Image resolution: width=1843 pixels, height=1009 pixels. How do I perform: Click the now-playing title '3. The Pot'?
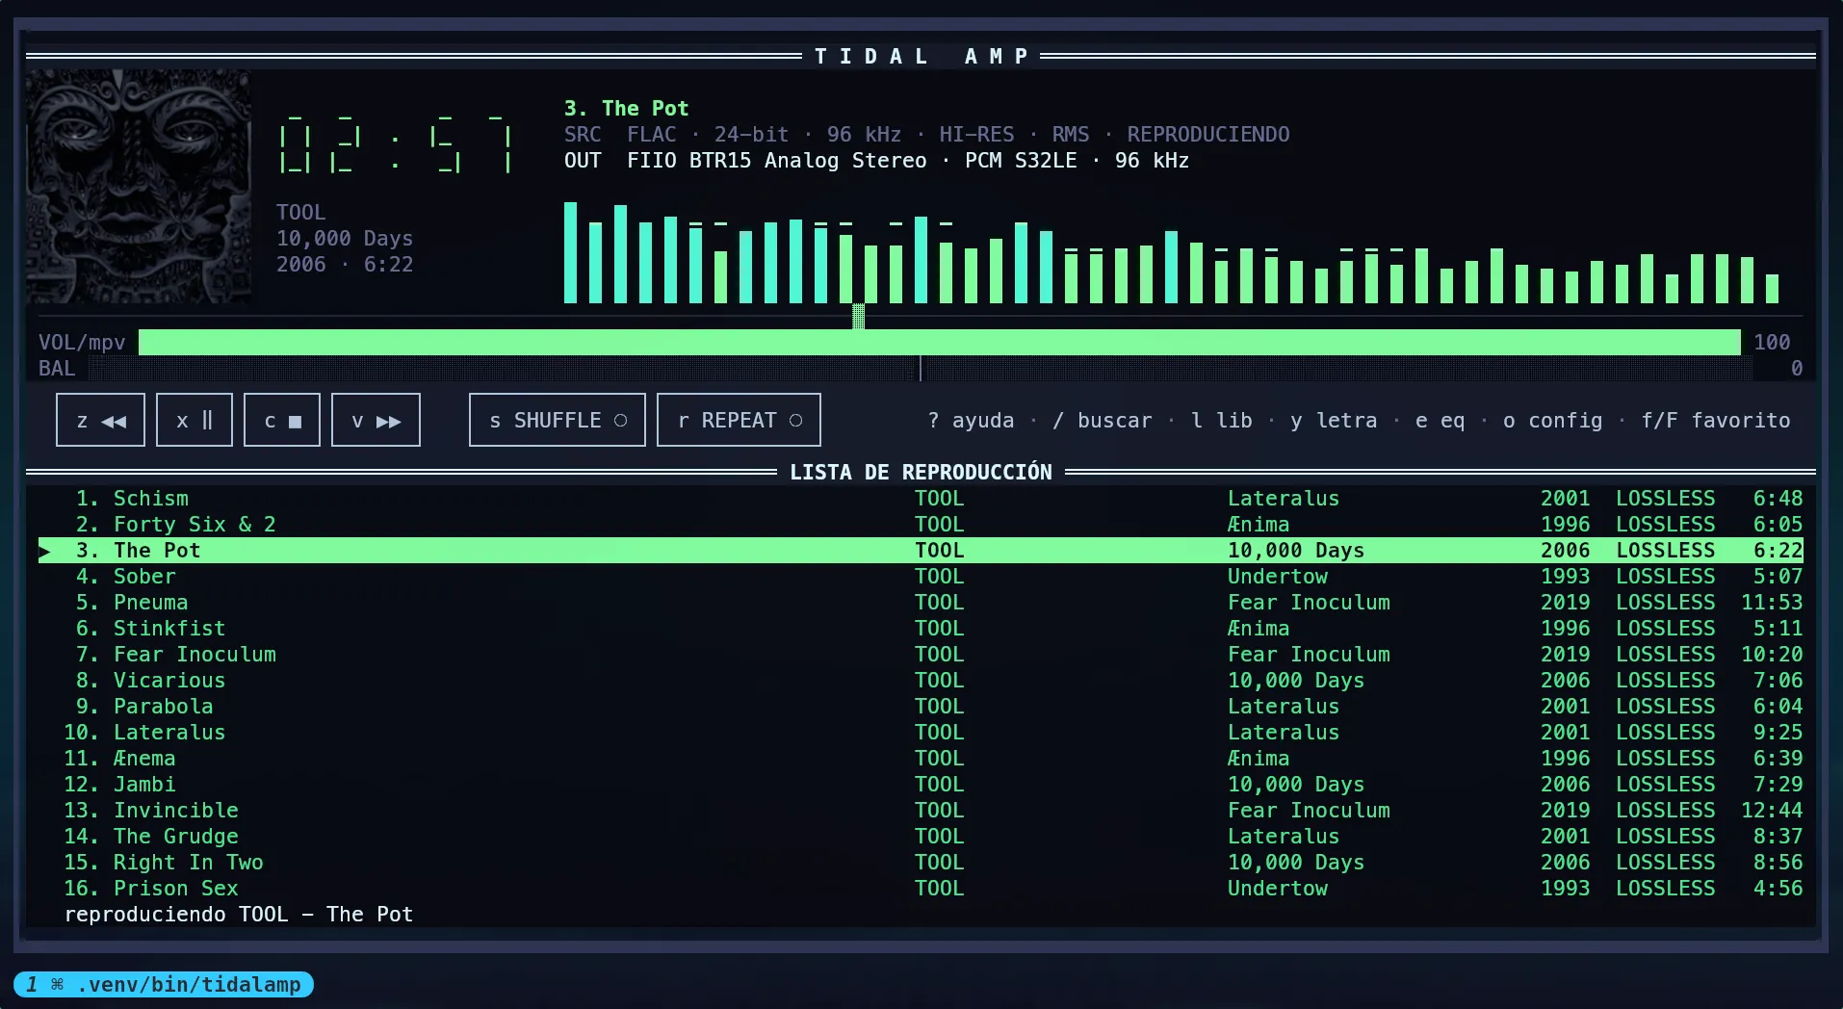coord(627,109)
